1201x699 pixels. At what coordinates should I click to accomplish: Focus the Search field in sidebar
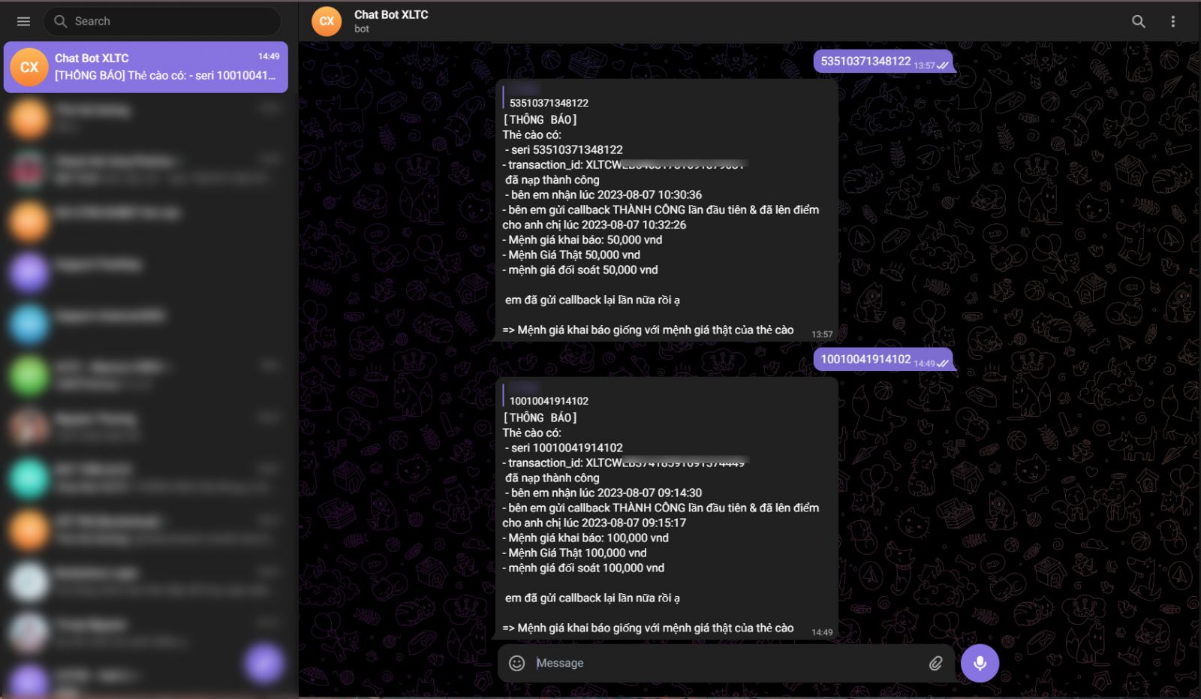coord(162,21)
